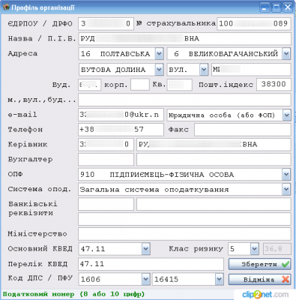The width and height of the screenshot is (296, 300).
Task: Open the ПФУ 16415 dropdown
Action: pos(219,279)
